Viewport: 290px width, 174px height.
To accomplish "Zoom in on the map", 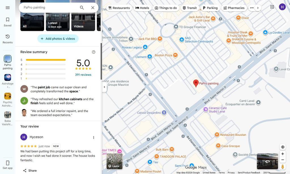I will pyautogui.click(x=283, y=154).
